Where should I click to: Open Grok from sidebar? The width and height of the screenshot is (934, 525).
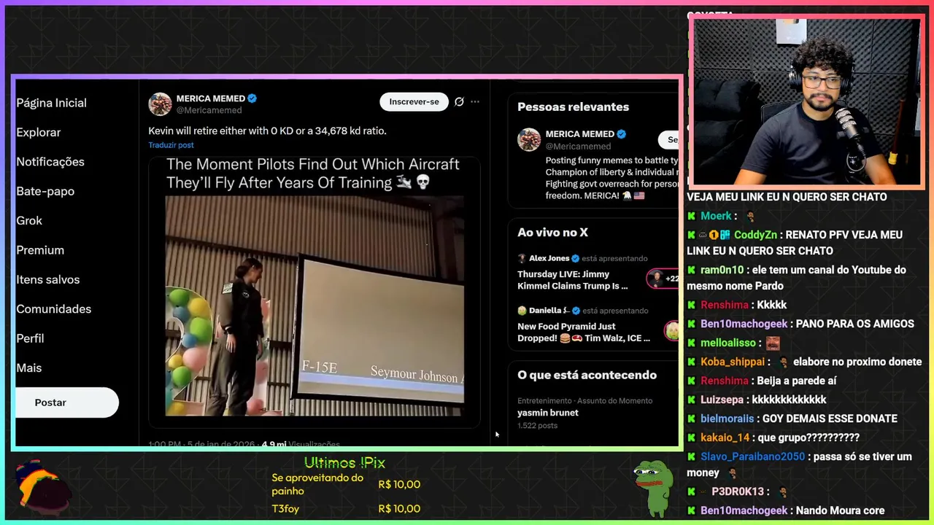coord(29,220)
